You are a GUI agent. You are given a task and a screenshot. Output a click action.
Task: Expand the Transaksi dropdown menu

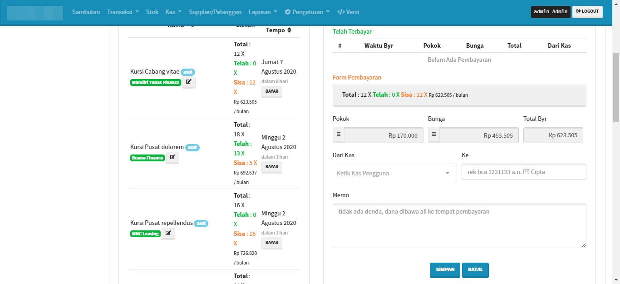[x=123, y=12]
